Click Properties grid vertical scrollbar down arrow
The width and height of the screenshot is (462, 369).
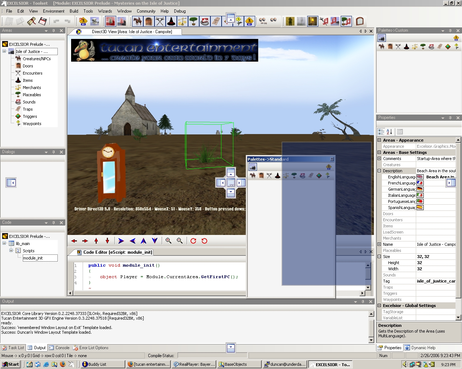point(458,317)
